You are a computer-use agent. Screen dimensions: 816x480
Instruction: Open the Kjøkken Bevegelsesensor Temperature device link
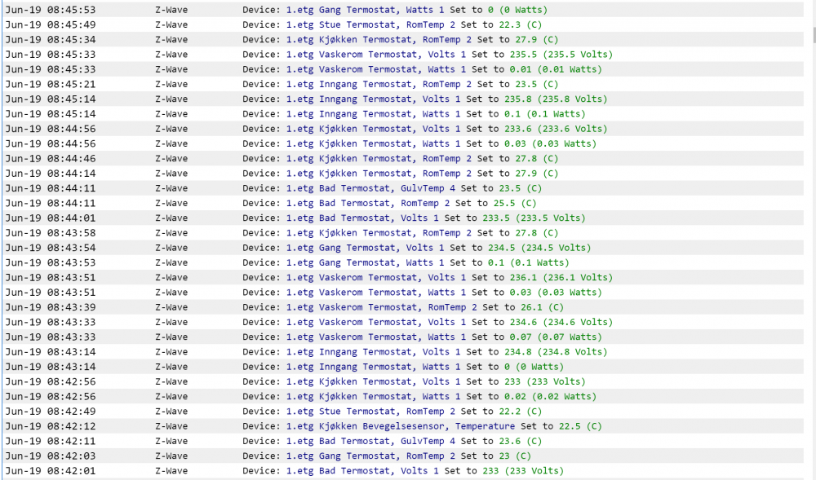point(401,426)
